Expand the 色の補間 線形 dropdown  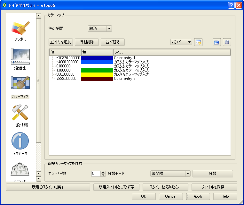[x=100, y=29]
